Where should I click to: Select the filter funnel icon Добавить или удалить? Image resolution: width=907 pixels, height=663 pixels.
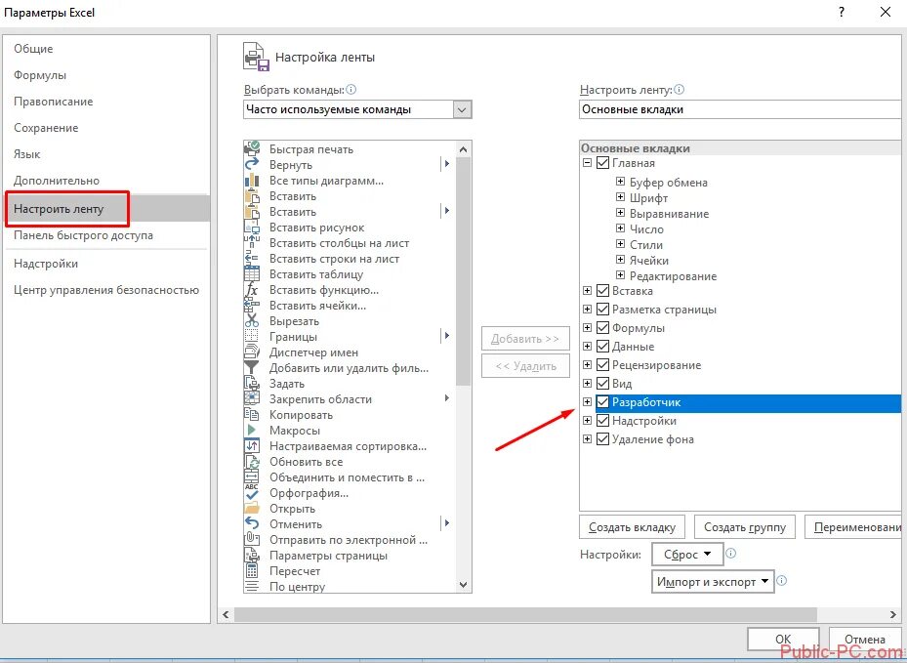tap(252, 367)
